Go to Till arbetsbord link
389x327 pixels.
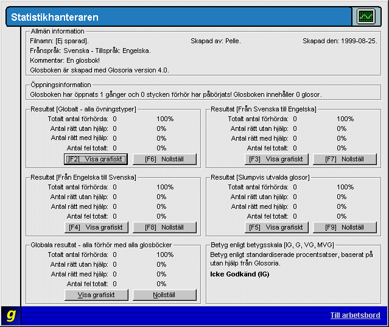(355, 315)
